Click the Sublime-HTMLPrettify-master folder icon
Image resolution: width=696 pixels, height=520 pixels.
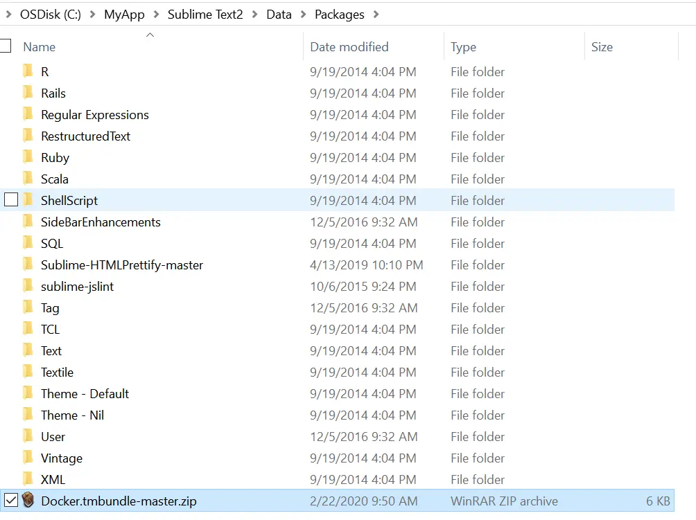28,265
